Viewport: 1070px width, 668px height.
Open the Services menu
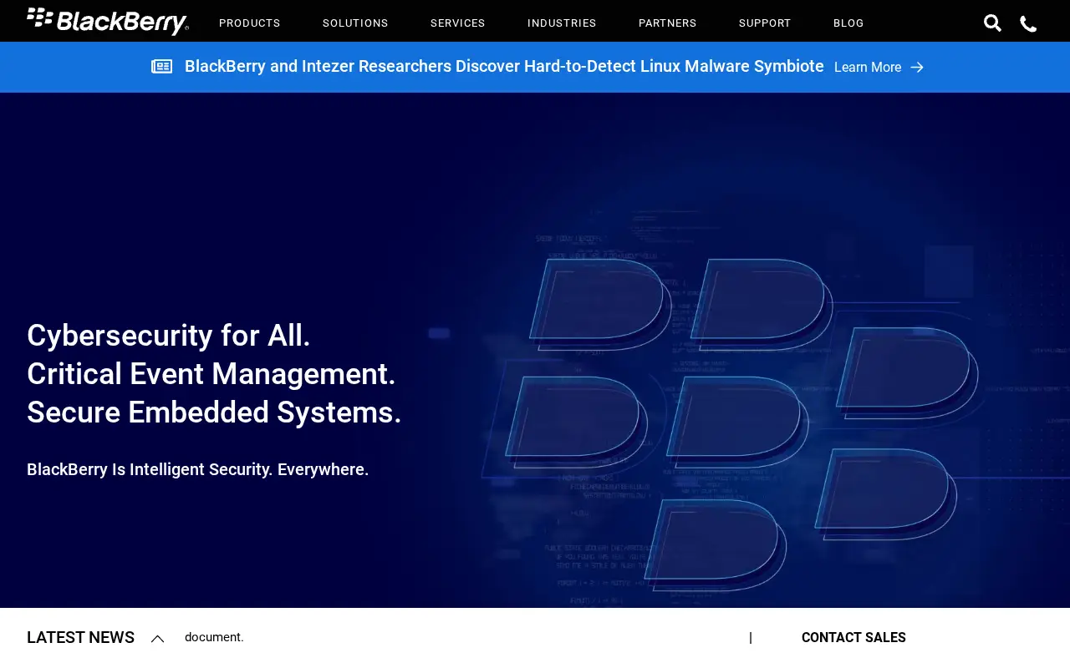click(458, 23)
